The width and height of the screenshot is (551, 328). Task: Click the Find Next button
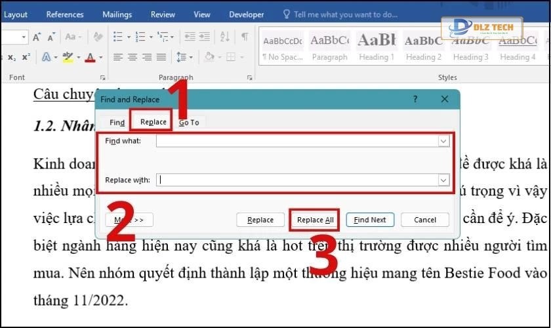[x=370, y=220]
